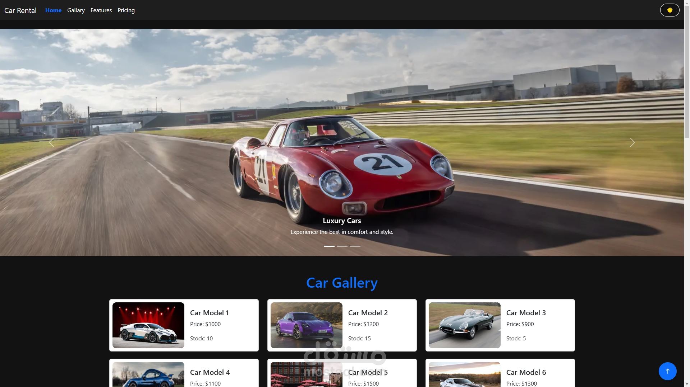Click the Price: $1300 text
Viewport: 690px width, 387px height.
(521, 383)
